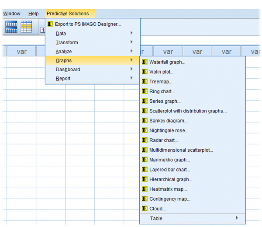Select Heatmatrix map menu entry

click(168, 189)
